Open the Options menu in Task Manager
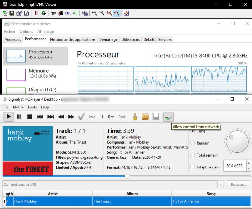This screenshot has width=252, height=209. [x=26, y=32]
